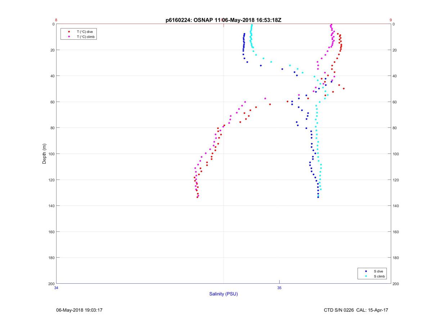Click the '60' tick on the right depth axis

[x=395, y=102]
